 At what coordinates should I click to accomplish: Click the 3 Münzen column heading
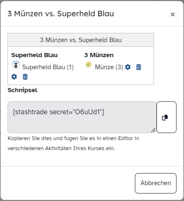coord(99,55)
